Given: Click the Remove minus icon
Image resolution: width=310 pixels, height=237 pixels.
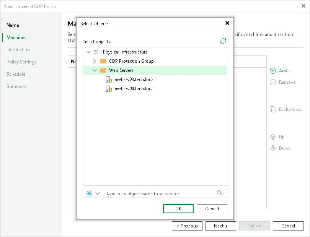Looking at the screenshot, I should coord(272,82).
